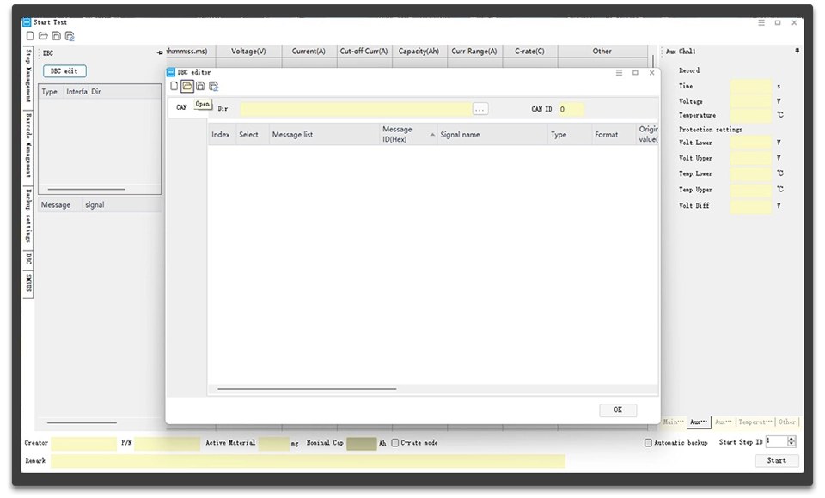825x498 pixels.
Task: Open Step Management side tab
Action: [x=28, y=76]
